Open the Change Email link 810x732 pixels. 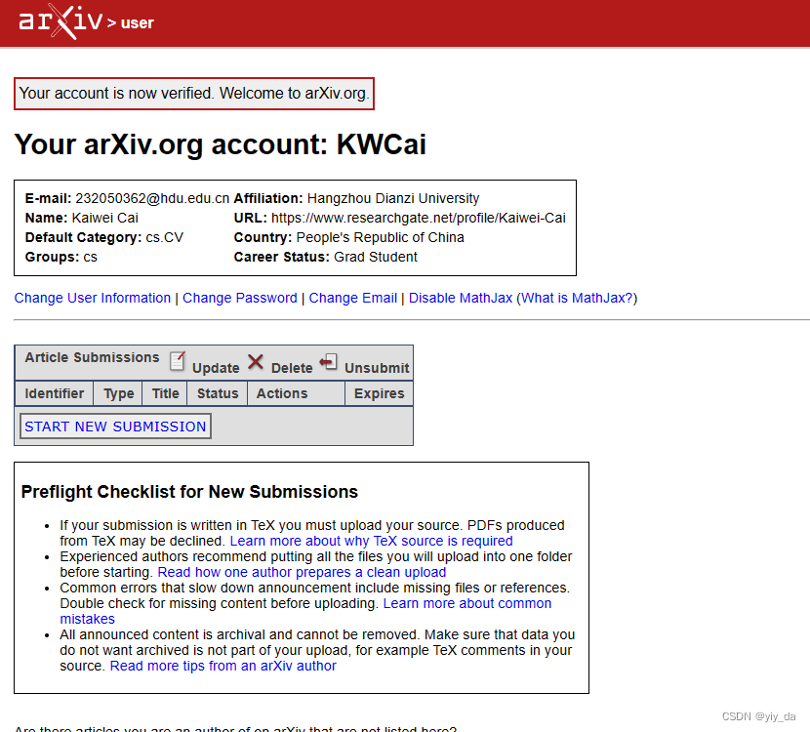click(353, 298)
